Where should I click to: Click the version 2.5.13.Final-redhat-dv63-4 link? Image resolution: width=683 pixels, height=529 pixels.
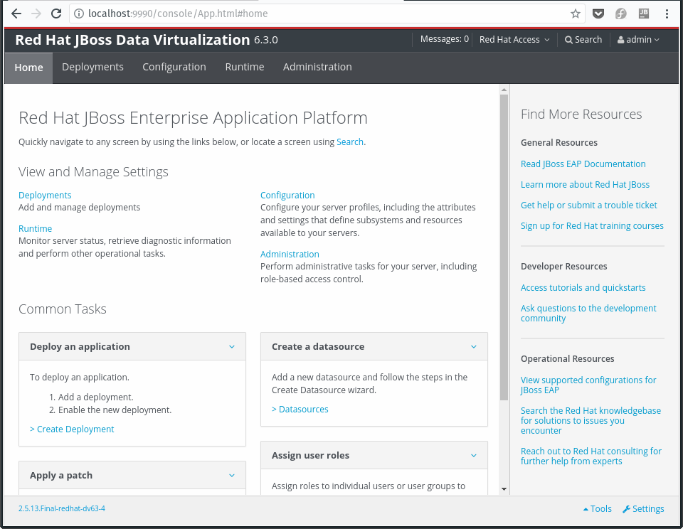point(62,508)
